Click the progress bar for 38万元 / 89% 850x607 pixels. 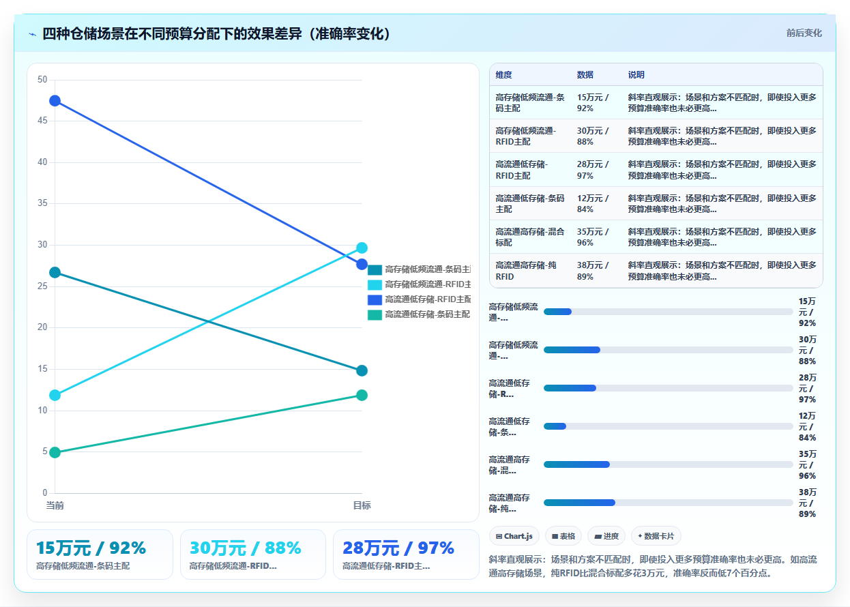668,503
